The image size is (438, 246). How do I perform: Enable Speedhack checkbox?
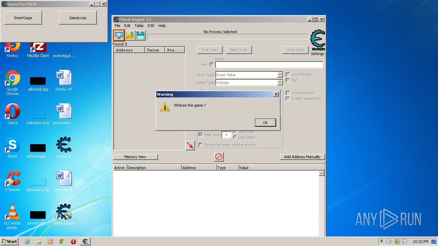pyautogui.click(x=288, y=99)
